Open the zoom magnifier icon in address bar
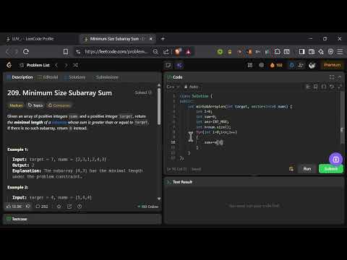This screenshot has width=347, height=260. 155,51
